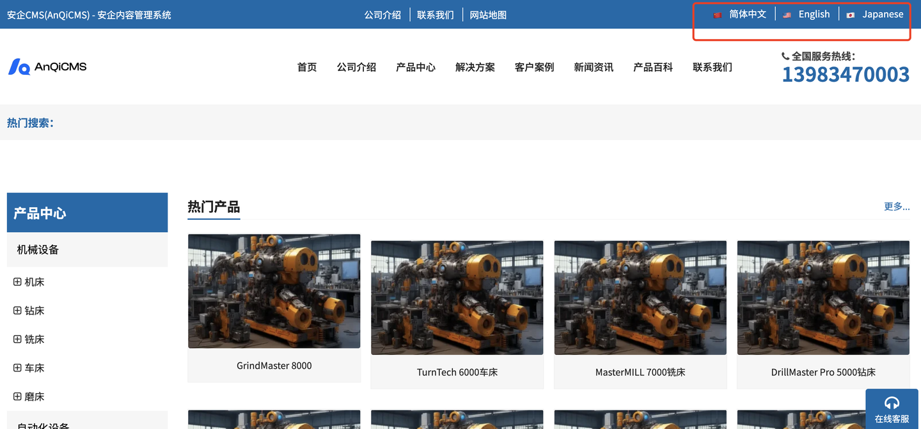Image resolution: width=921 pixels, height=429 pixels.
Task: Expand the 钻床 category
Action: tap(17, 310)
